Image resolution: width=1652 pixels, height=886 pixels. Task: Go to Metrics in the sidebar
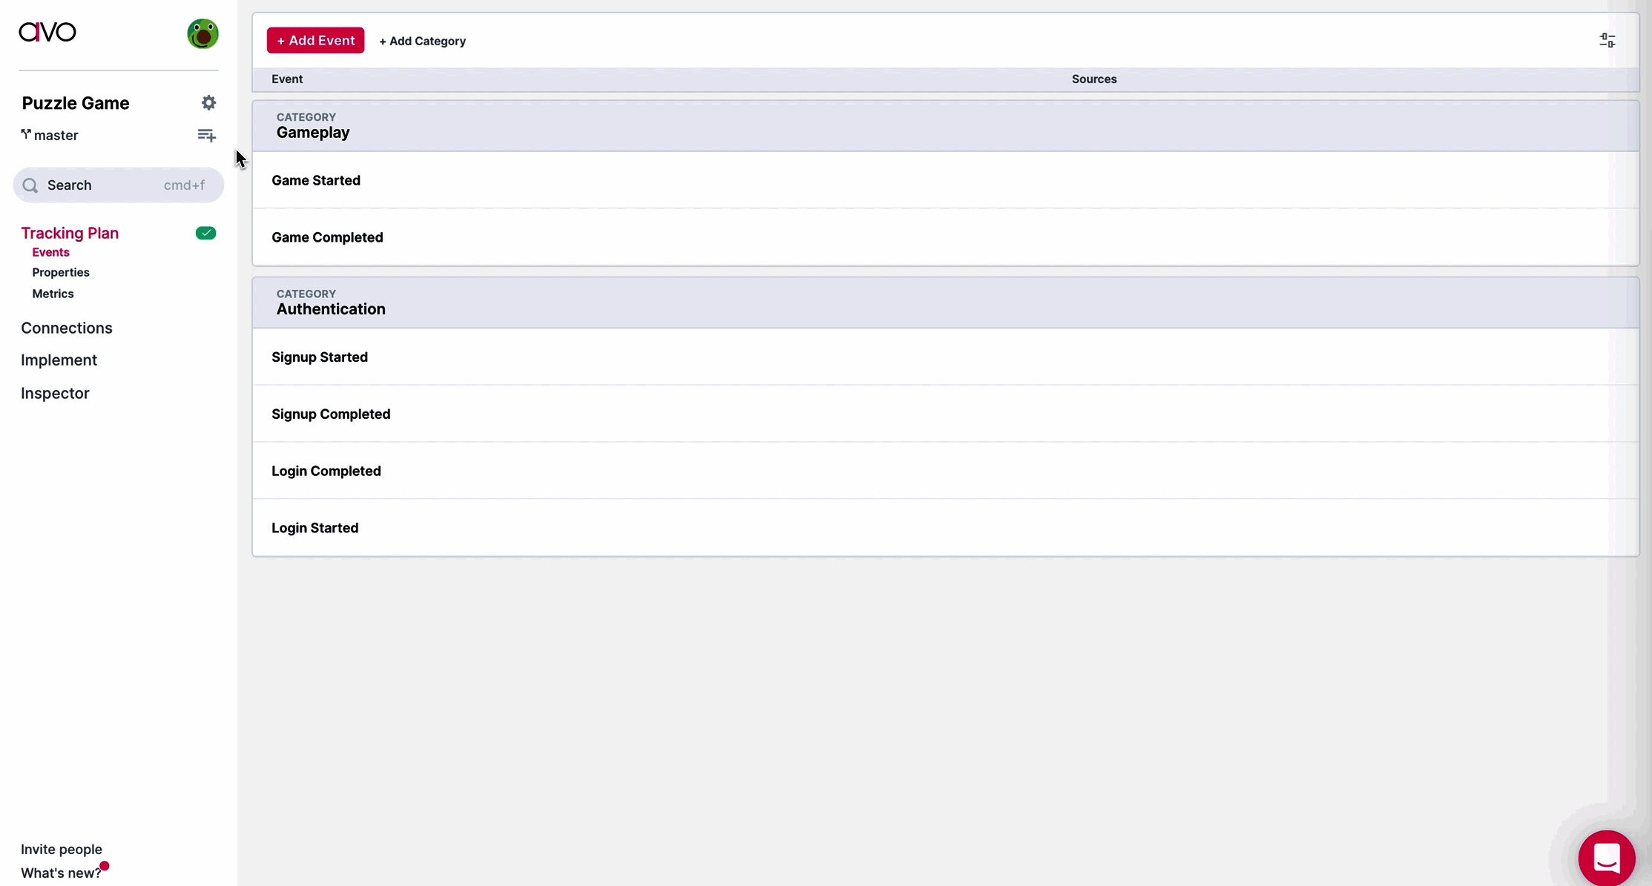pos(53,294)
